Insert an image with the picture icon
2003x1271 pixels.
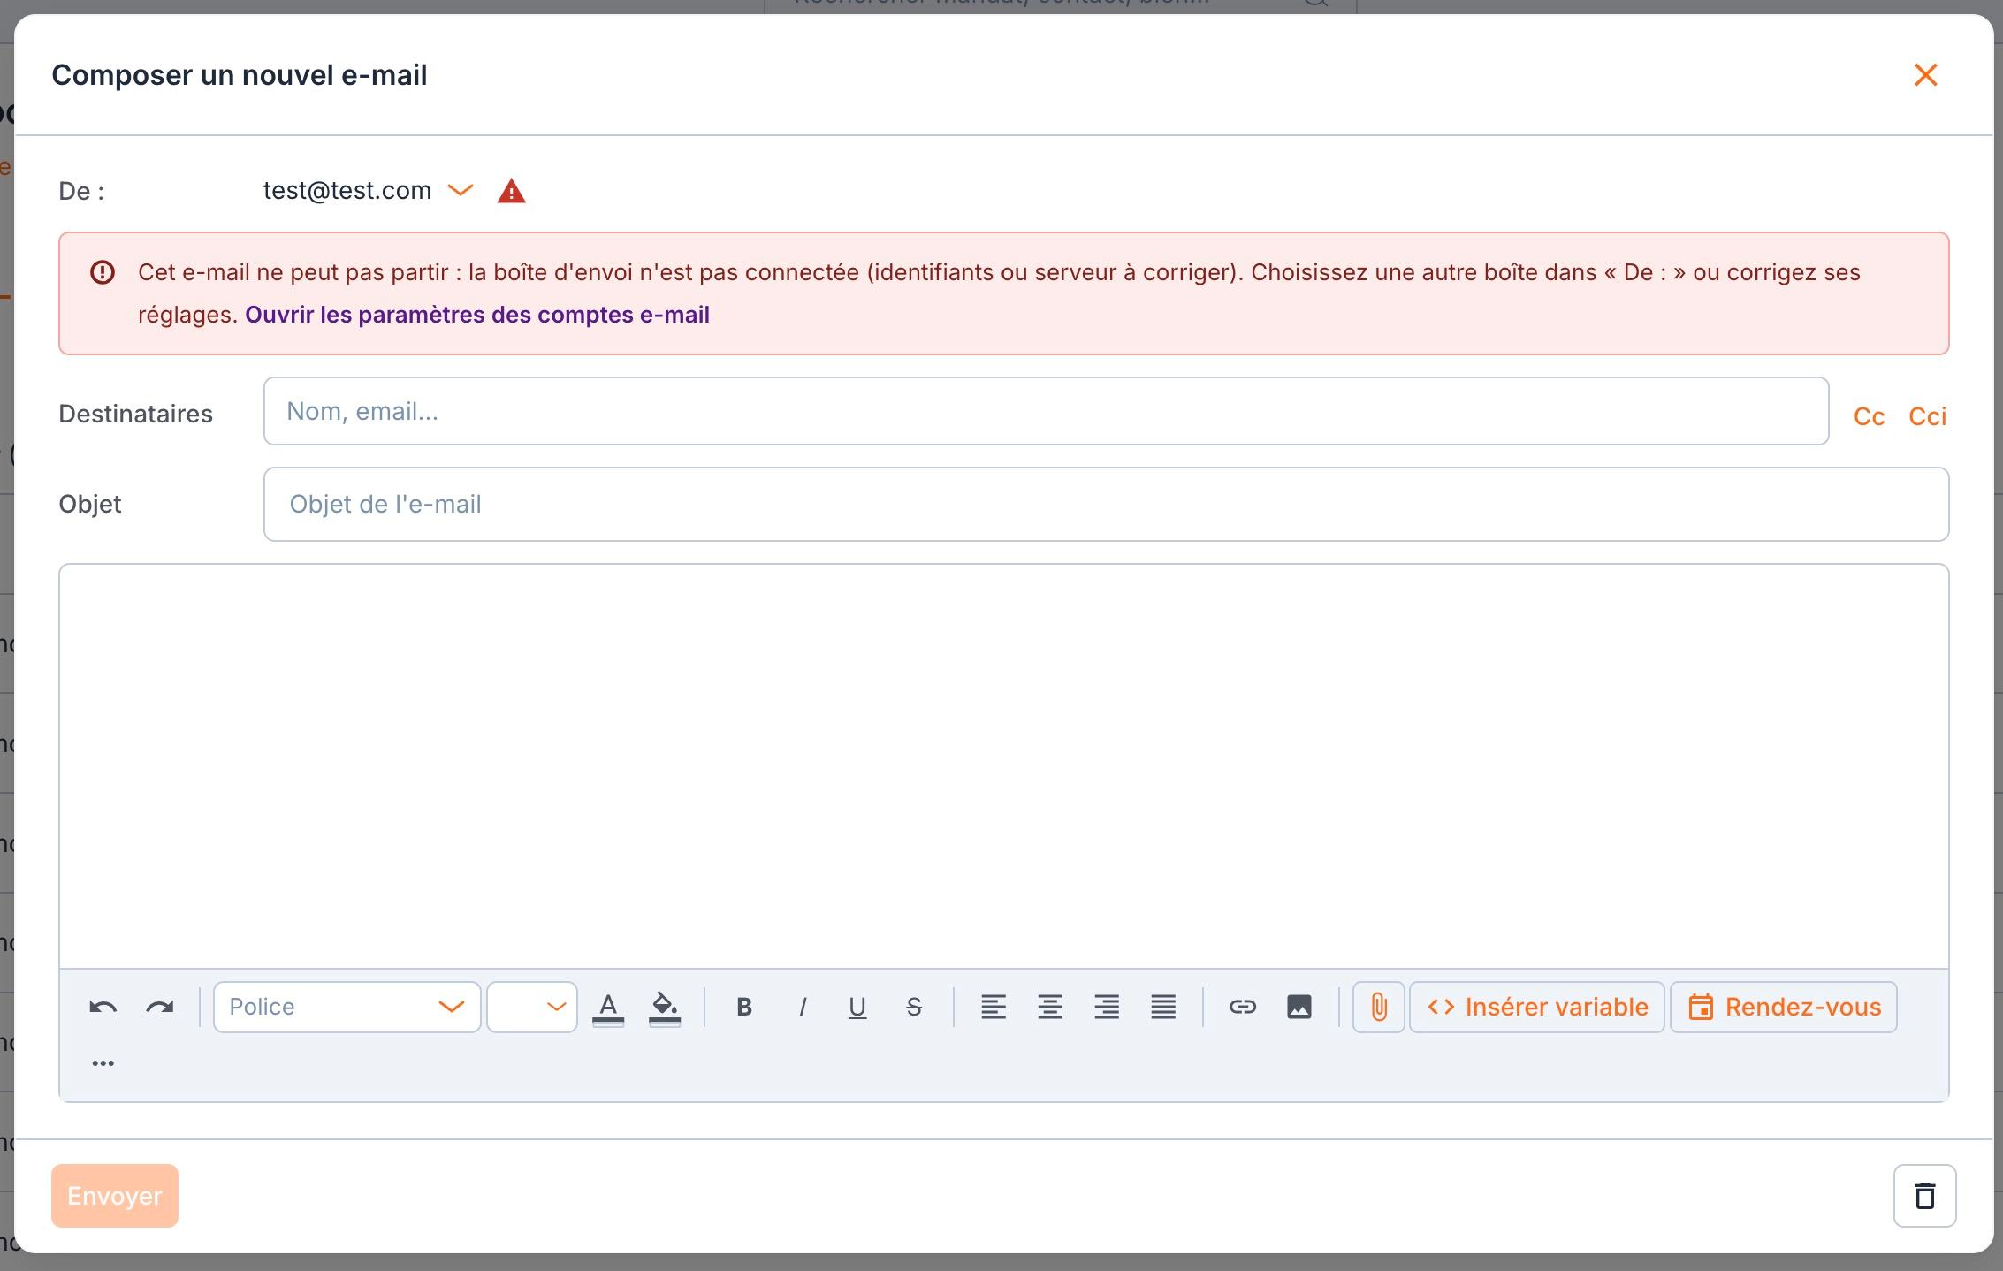[1299, 1007]
